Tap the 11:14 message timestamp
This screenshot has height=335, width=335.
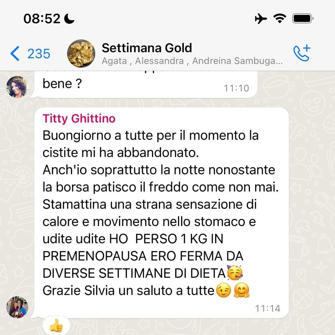268,308
